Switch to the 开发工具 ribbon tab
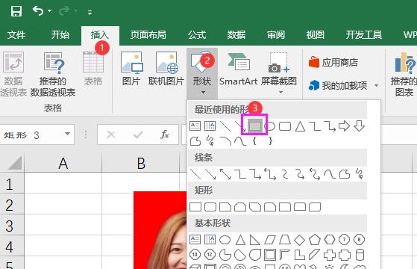Viewport: 417px width, 269px height. (364, 35)
